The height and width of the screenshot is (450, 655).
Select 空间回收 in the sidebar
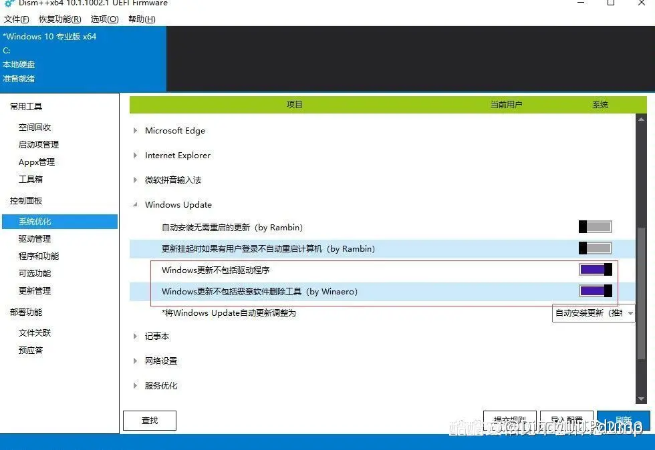click(35, 128)
